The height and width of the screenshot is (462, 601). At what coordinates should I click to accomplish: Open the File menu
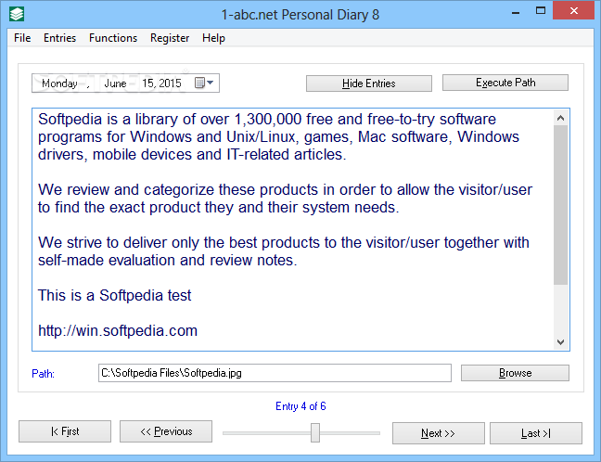pyautogui.click(x=22, y=38)
